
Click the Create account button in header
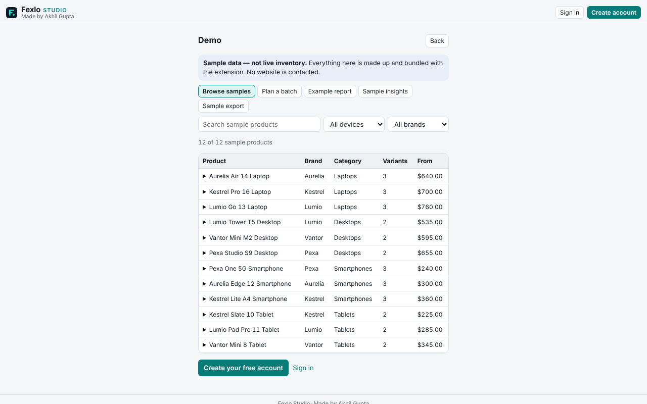[614, 13]
